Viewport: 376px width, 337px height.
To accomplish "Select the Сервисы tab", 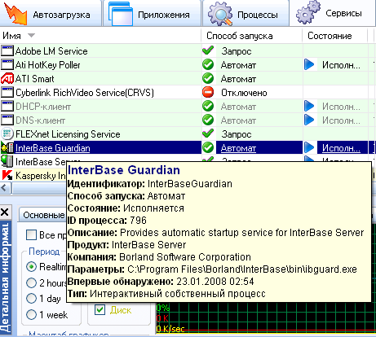I will (x=333, y=13).
